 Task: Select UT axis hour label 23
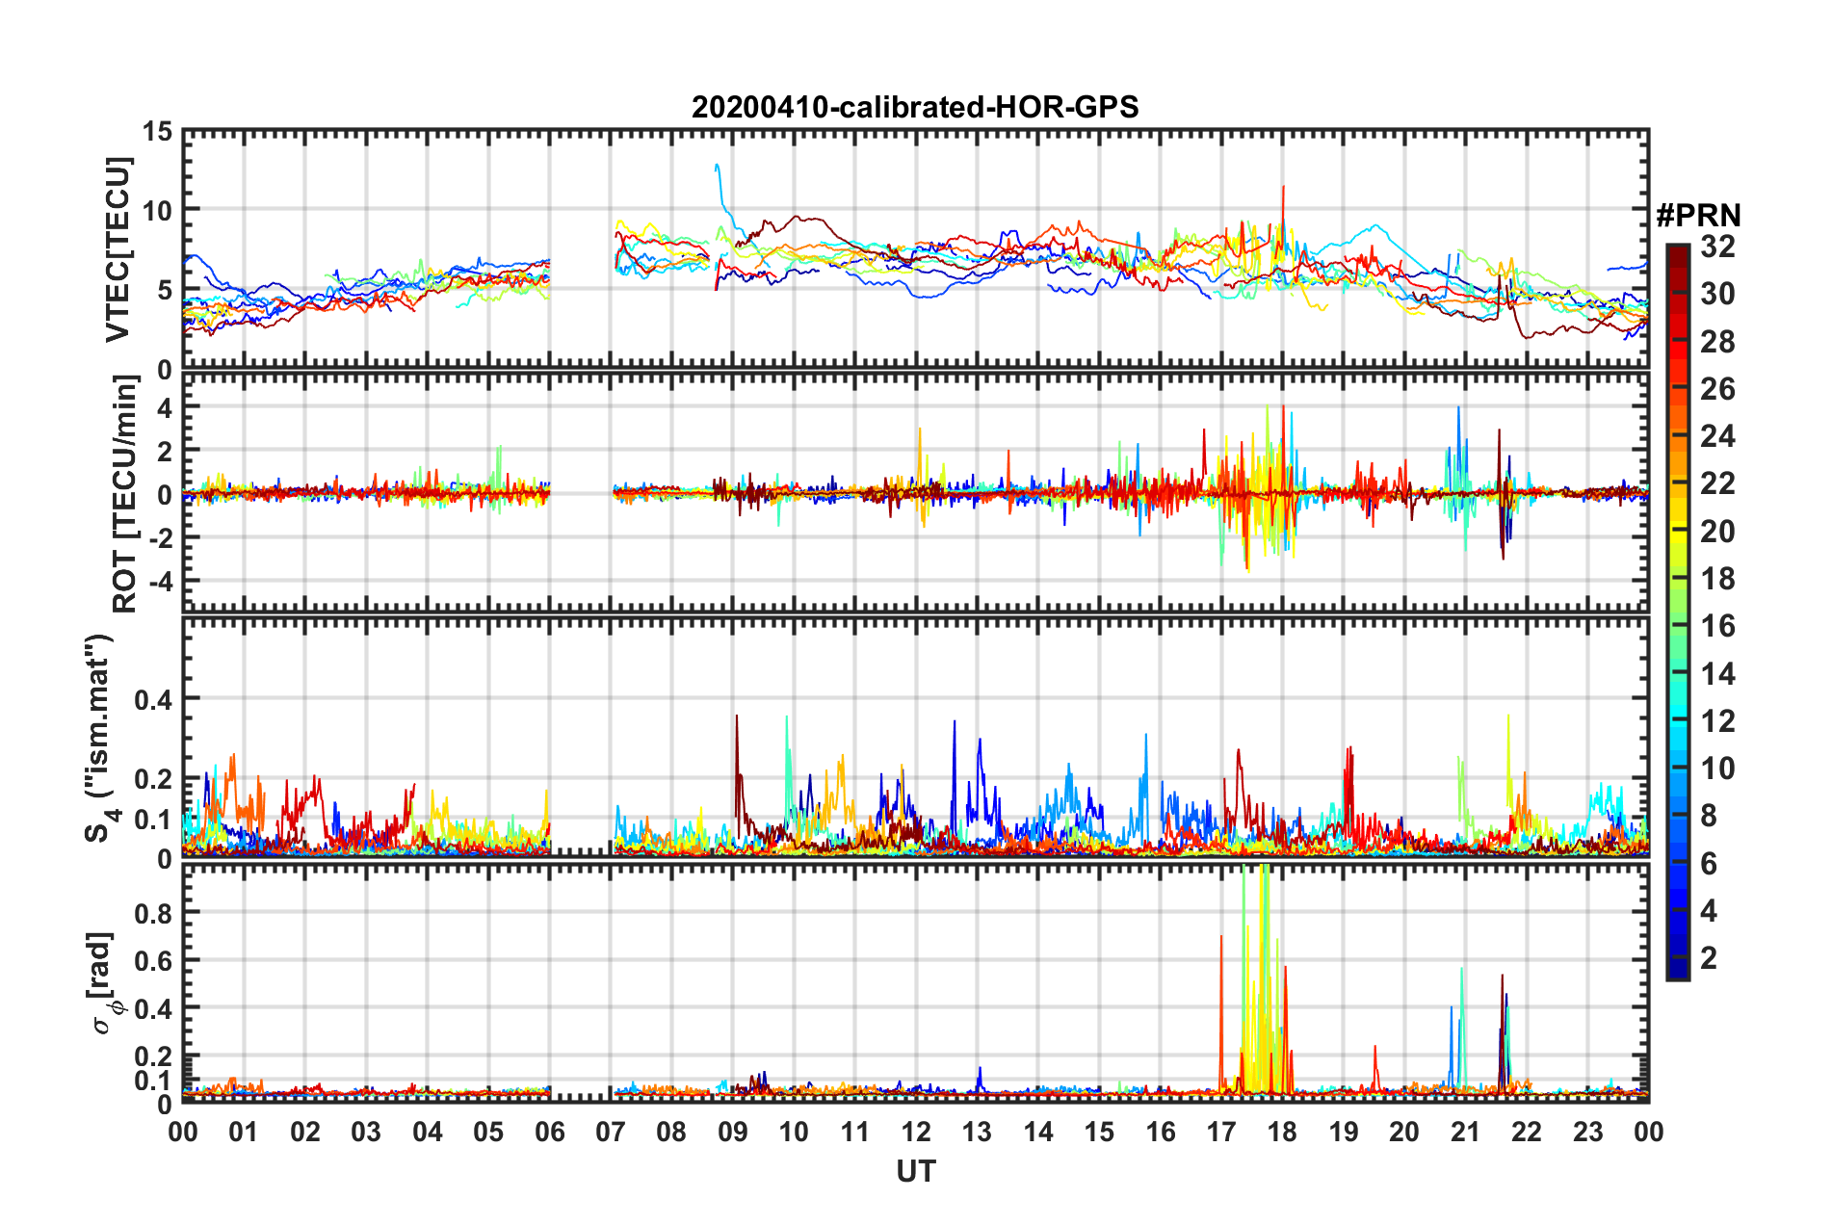[x=1588, y=1132]
